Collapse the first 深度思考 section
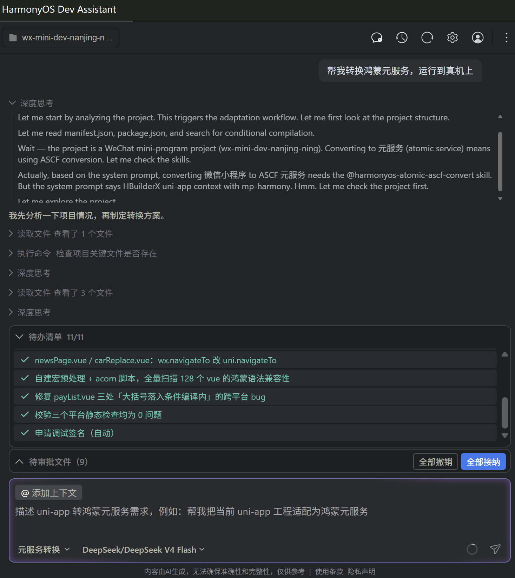 (x=31, y=103)
